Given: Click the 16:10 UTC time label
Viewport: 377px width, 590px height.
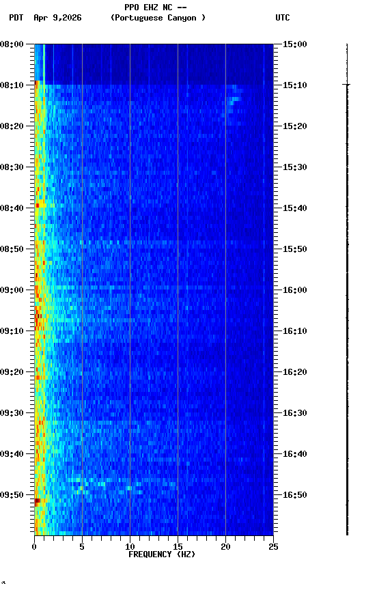Looking at the screenshot, I should (295, 331).
